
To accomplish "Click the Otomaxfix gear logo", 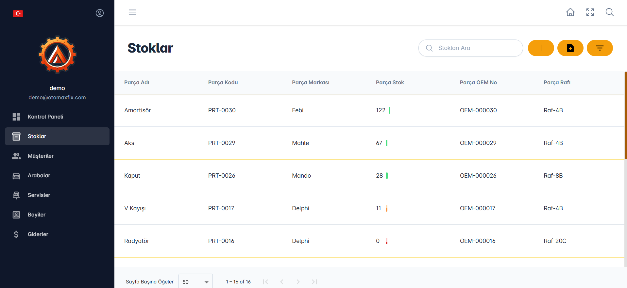I will point(57,55).
